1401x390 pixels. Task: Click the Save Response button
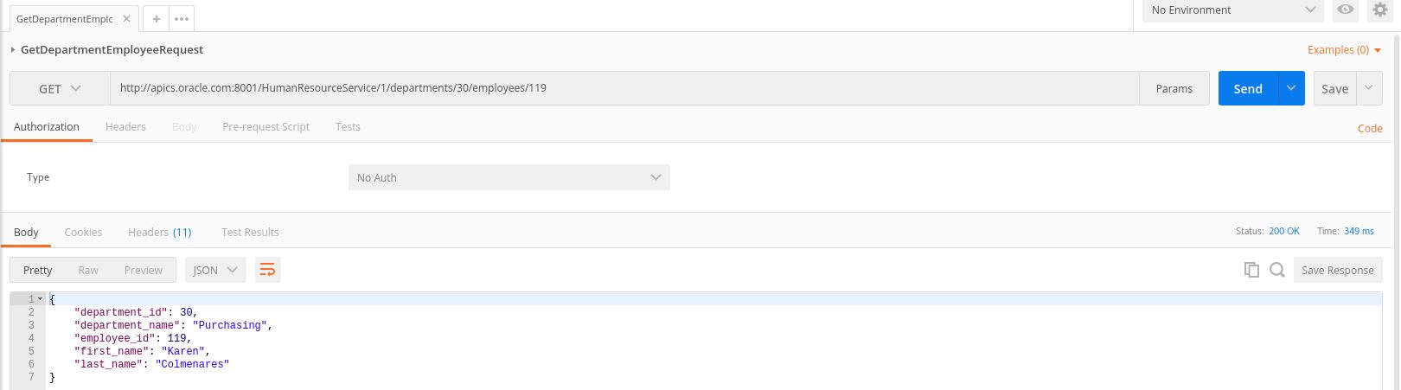[1337, 270]
